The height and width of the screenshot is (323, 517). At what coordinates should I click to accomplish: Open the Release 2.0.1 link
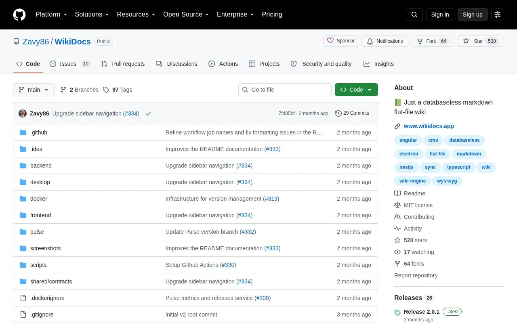coord(422,312)
